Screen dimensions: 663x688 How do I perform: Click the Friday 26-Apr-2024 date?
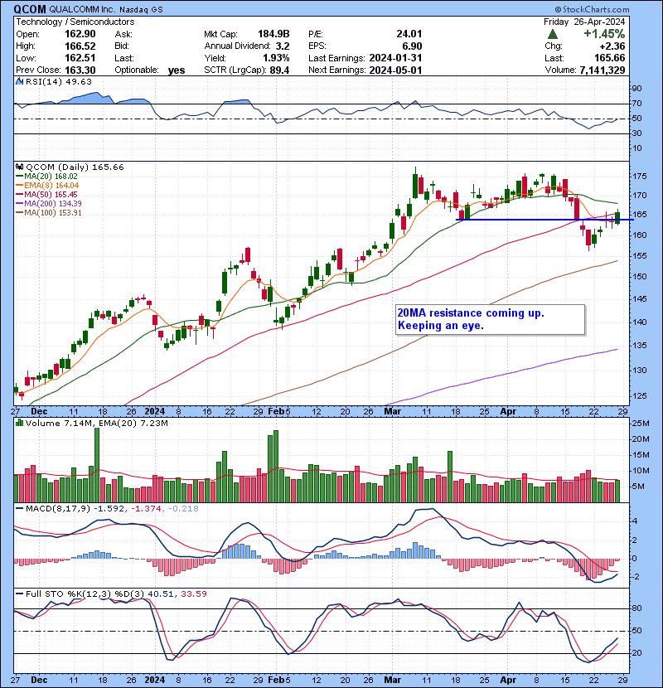click(x=584, y=22)
